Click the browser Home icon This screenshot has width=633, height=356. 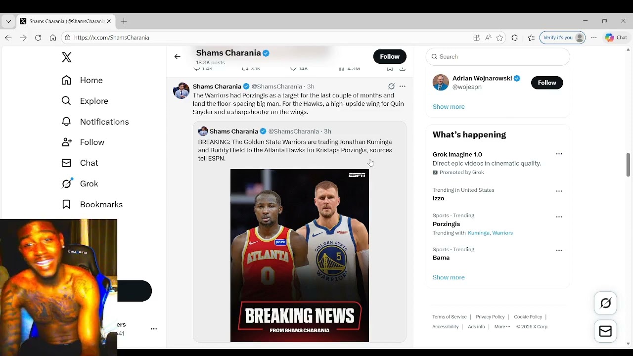[x=53, y=38]
